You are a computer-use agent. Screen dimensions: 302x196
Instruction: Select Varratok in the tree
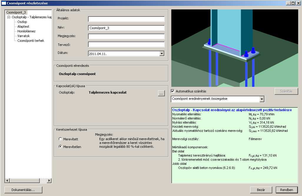(x=24, y=36)
